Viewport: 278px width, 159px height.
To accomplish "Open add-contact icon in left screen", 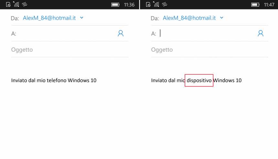I will (121, 33).
